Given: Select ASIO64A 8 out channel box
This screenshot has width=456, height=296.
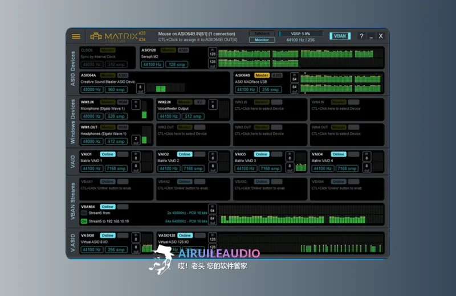Looking at the screenshot, I should pos(140,88).
